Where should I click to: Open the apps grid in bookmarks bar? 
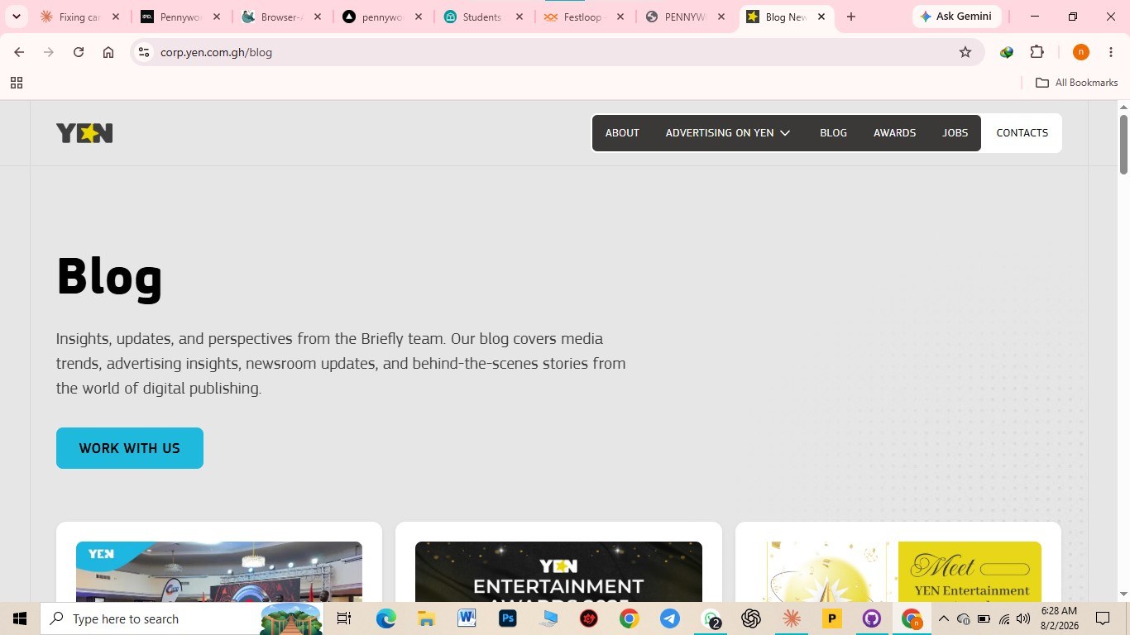16,83
